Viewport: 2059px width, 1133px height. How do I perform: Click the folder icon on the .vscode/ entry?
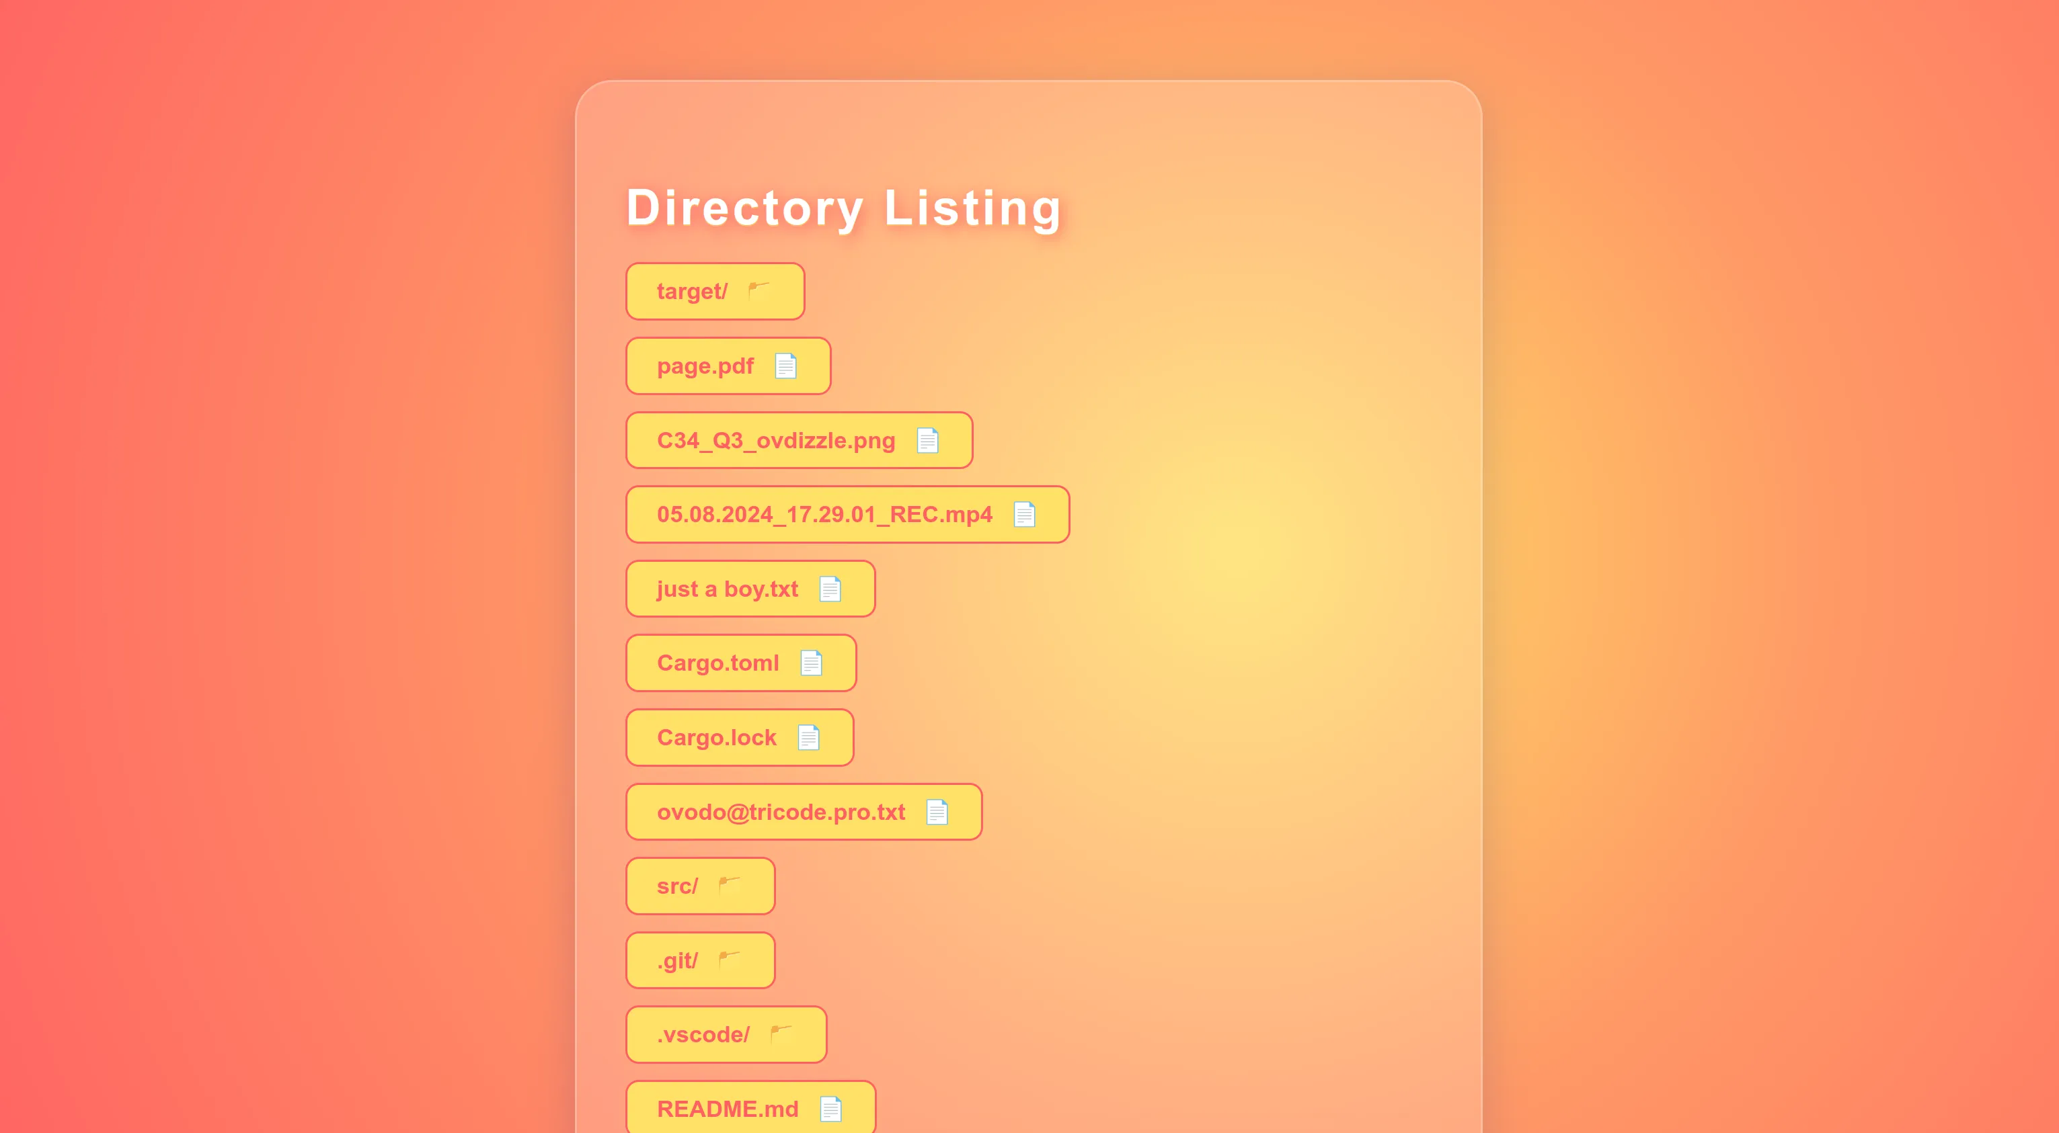(781, 1034)
